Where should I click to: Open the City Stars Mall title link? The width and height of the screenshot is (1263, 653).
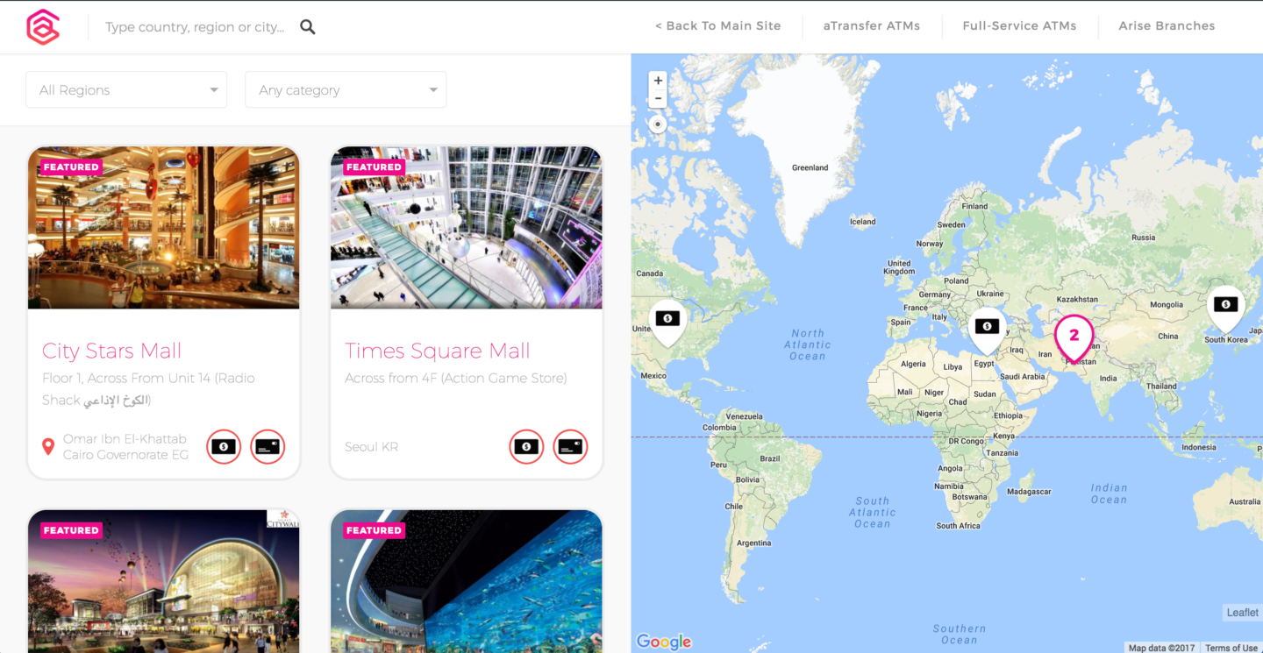[112, 351]
